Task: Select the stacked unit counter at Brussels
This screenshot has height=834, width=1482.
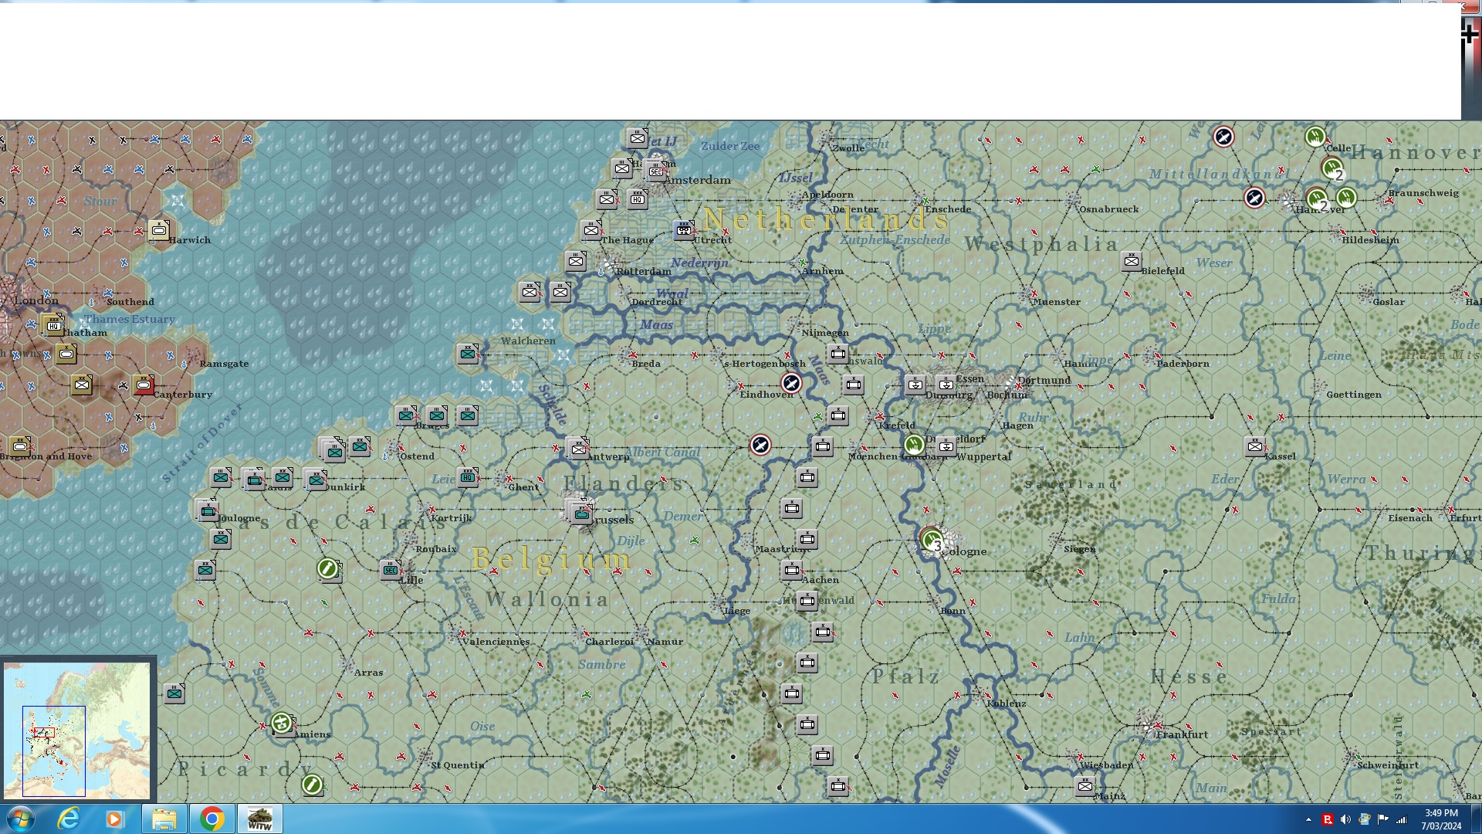Action: tap(580, 513)
